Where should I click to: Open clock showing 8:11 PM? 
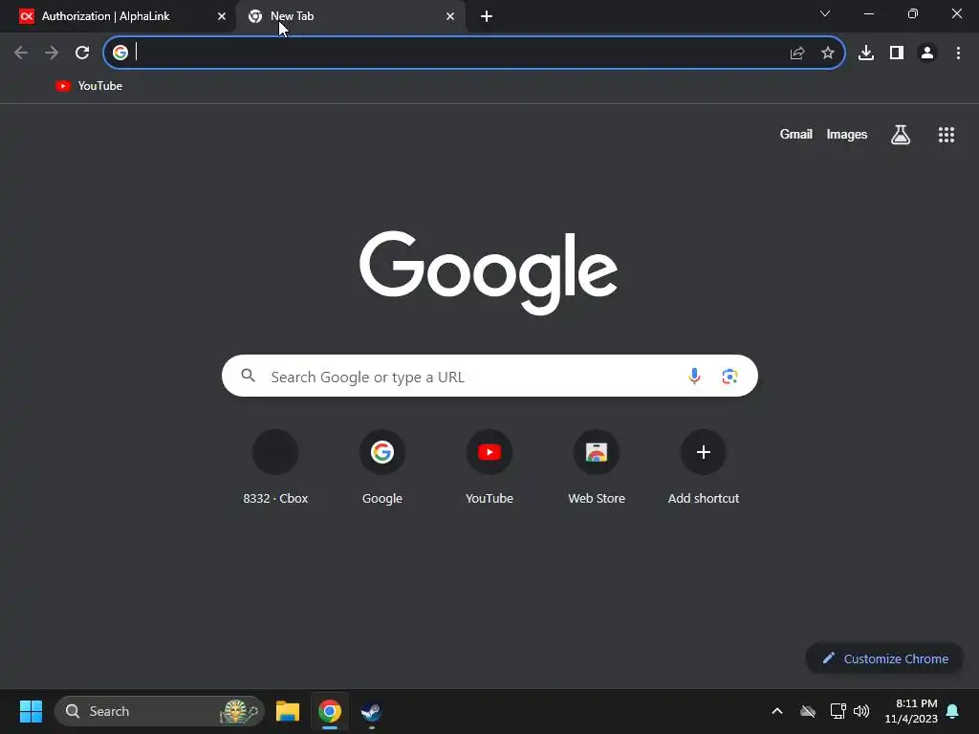910,711
